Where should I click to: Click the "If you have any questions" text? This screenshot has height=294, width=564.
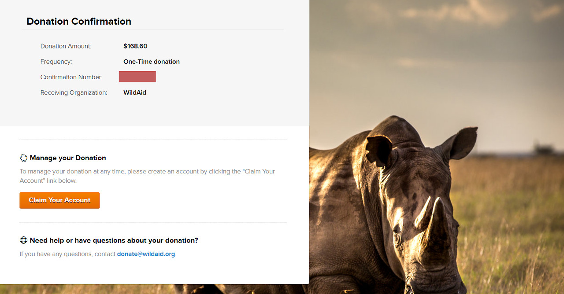(x=68, y=254)
